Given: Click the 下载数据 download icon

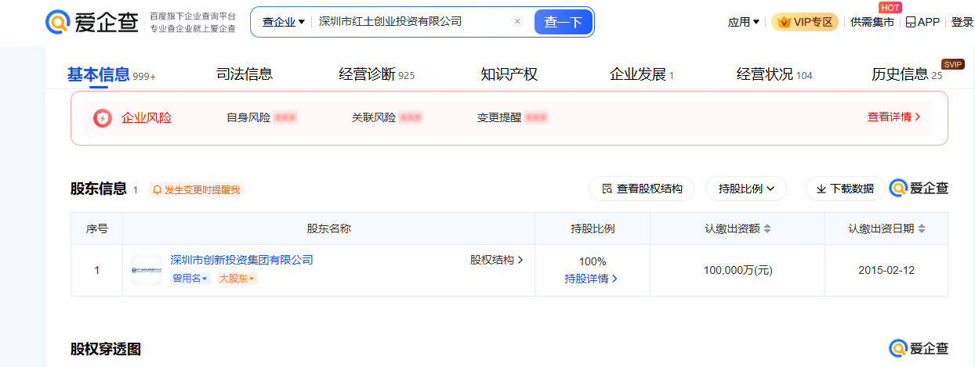Looking at the screenshot, I should [x=821, y=189].
